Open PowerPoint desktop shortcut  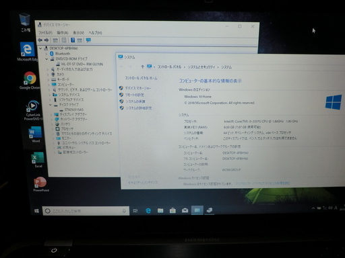pos(40,184)
